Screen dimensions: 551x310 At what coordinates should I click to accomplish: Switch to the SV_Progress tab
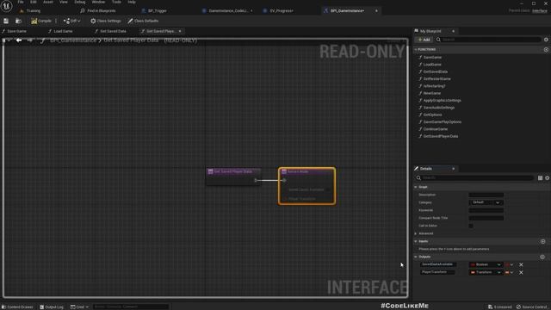[282, 11]
